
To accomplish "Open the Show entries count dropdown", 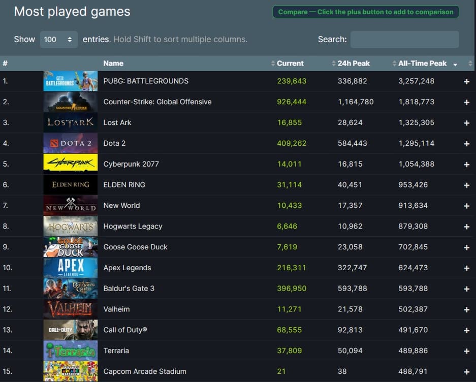I will coord(58,40).
